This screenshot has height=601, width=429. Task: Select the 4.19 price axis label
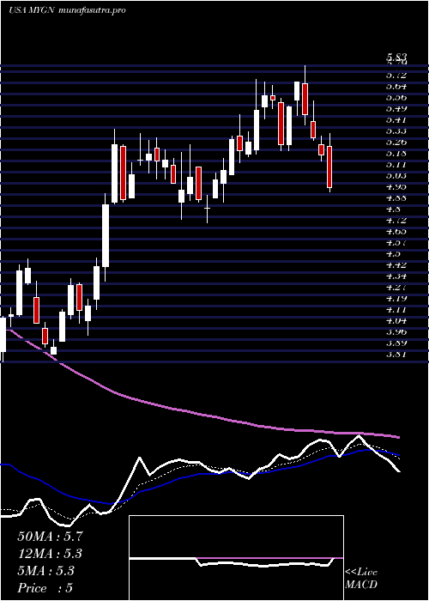396,298
